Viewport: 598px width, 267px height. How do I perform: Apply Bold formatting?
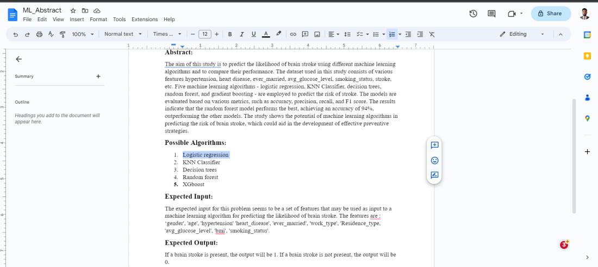[x=230, y=34]
